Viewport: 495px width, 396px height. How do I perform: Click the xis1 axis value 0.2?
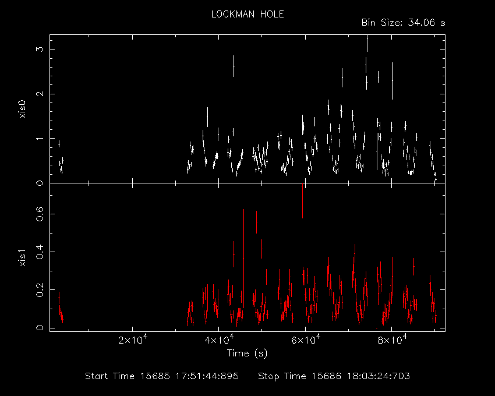click(x=40, y=289)
